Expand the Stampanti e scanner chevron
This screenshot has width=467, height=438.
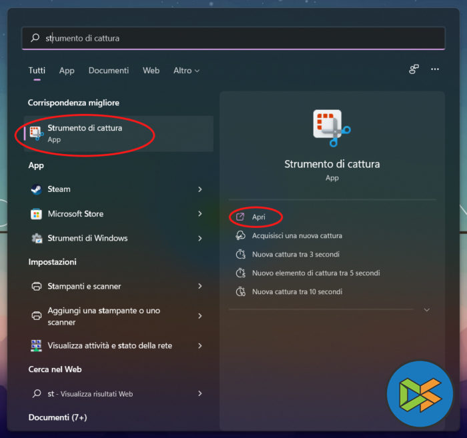(200, 286)
